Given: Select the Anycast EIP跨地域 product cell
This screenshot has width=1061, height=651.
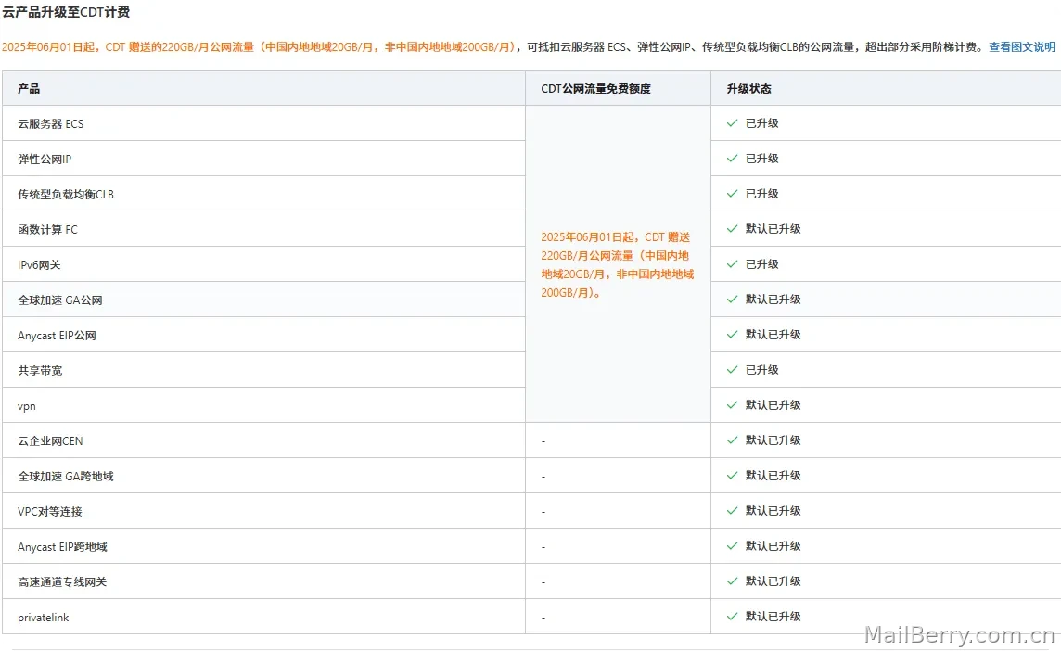Looking at the screenshot, I should click(264, 545).
